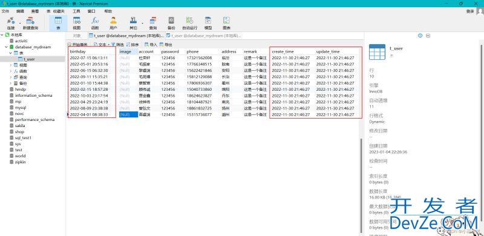Open the 视图 views toolbar button
The width and height of the screenshot is (484, 236).
[x=77, y=23]
